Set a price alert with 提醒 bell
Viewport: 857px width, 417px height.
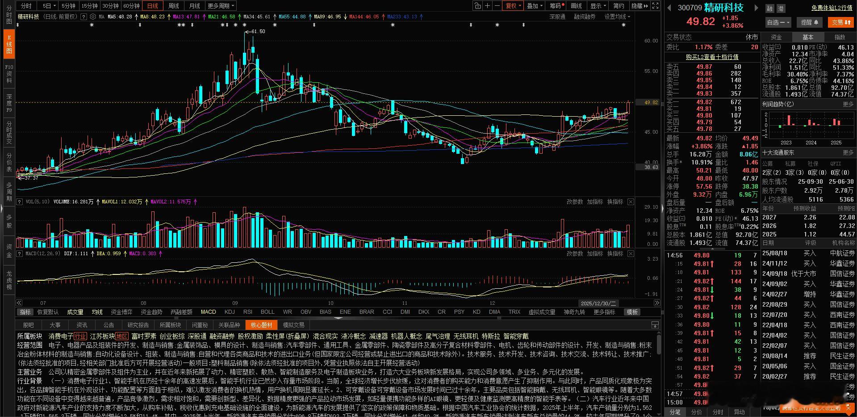[x=809, y=22]
